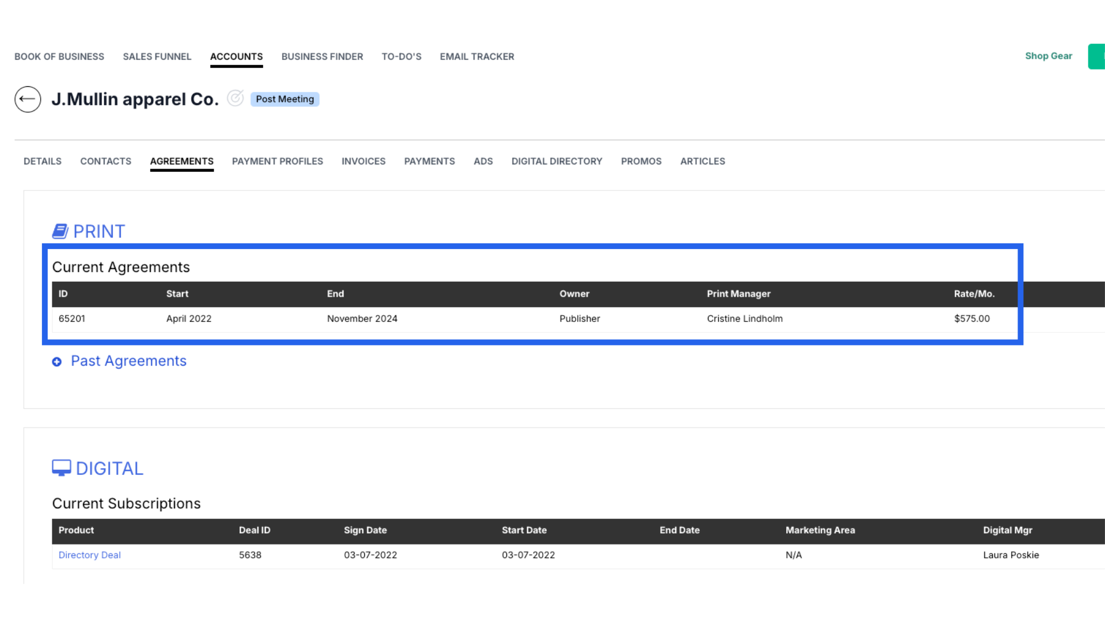The width and height of the screenshot is (1105, 621).
Task: Open Ads sub-tab
Action: (x=483, y=161)
